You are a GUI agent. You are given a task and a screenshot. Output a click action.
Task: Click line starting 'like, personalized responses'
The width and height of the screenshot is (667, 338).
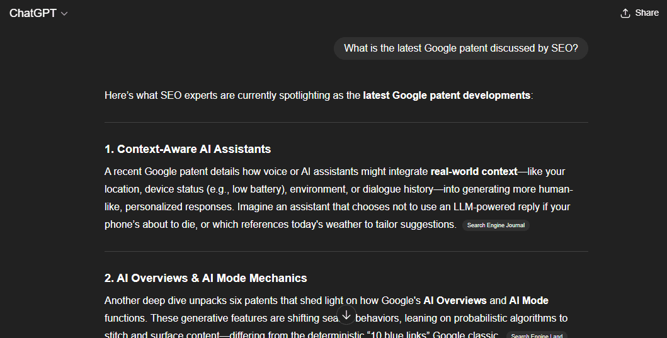click(338, 206)
